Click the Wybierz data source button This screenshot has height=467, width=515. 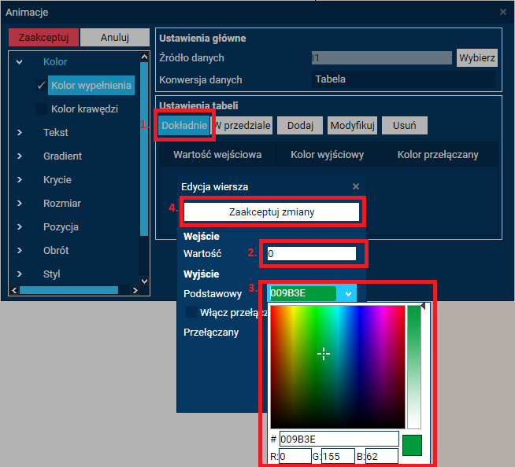(x=476, y=57)
